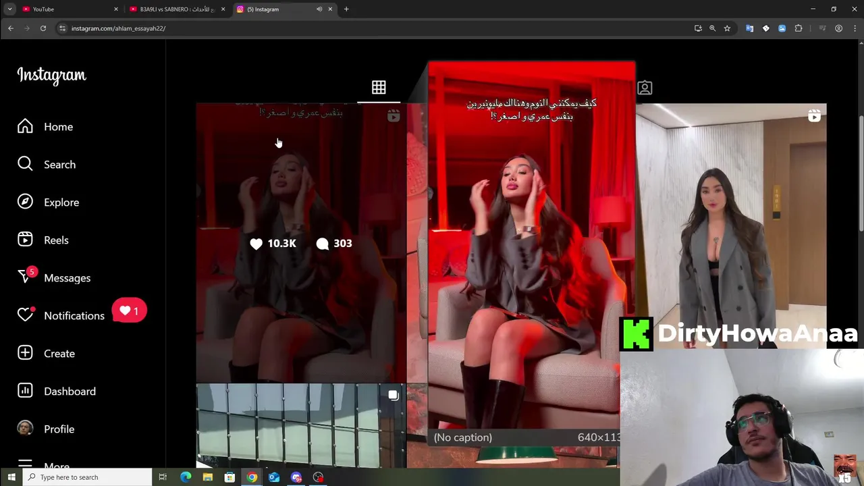Viewport: 864px width, 486px height.
Task: Click the Type here to search box
Action: point(87,477)
